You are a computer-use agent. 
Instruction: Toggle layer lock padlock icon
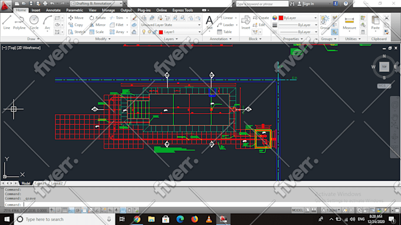155,32
